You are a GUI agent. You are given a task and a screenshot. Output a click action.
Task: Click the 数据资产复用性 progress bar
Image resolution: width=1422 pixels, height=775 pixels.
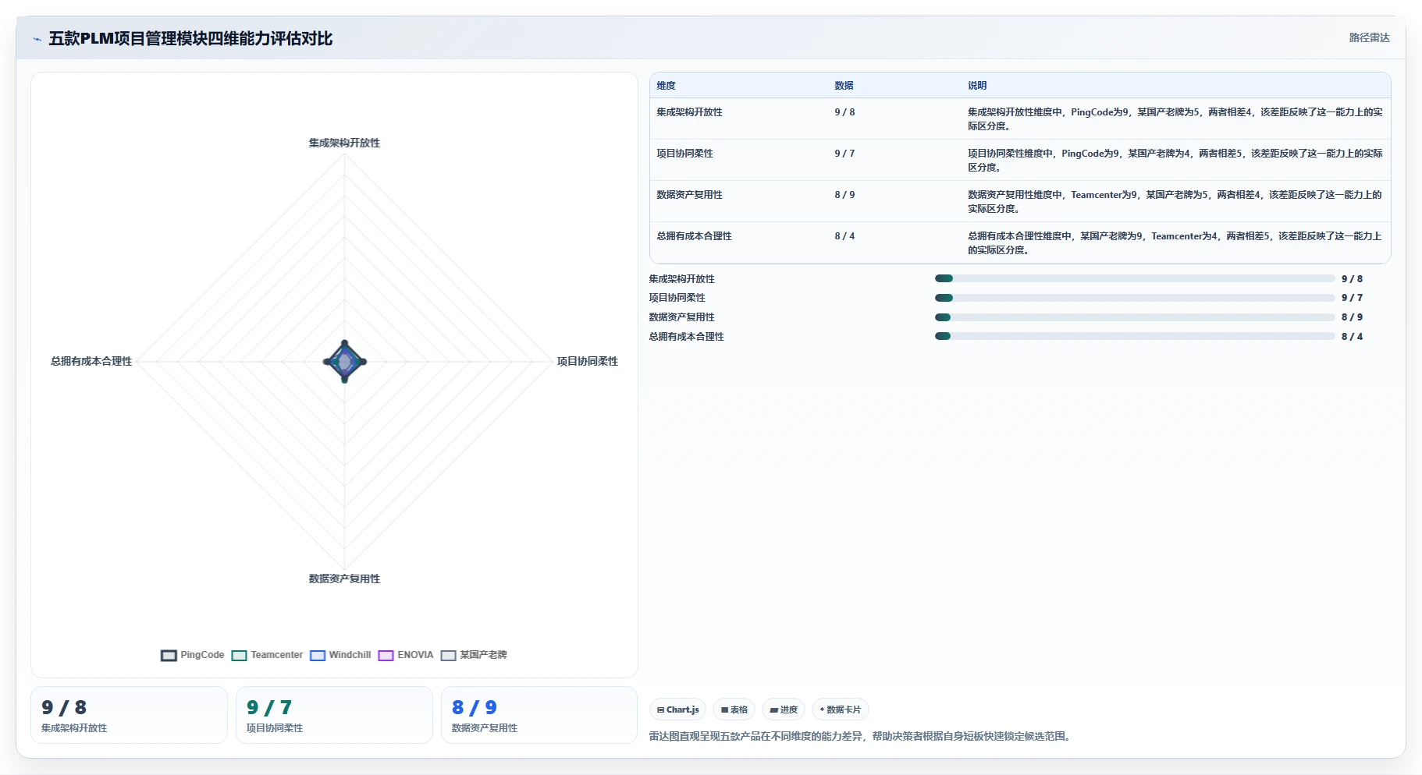(x=1135, y=317)
